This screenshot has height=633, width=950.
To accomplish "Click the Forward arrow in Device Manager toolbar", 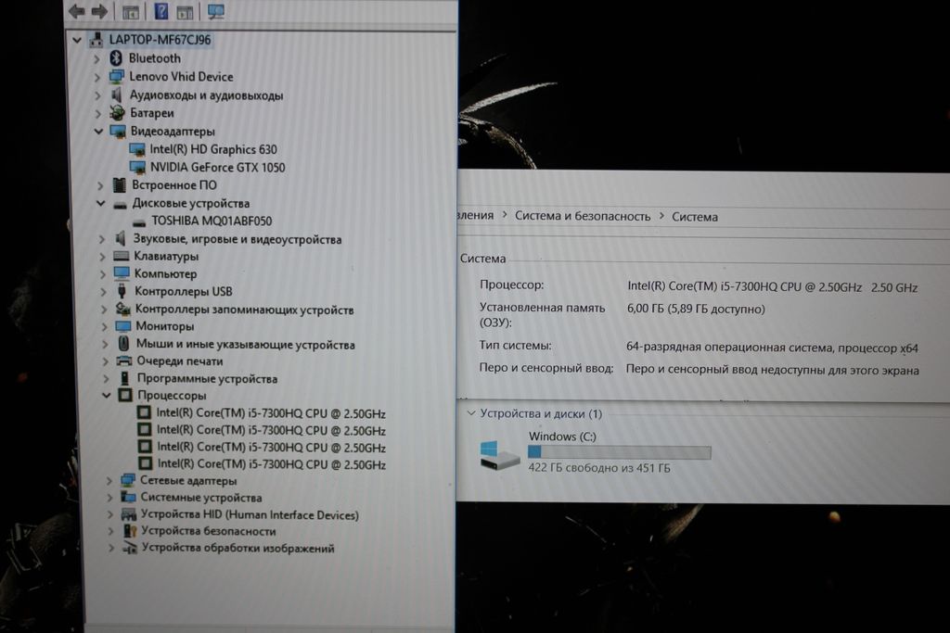I will pos(99,11).
